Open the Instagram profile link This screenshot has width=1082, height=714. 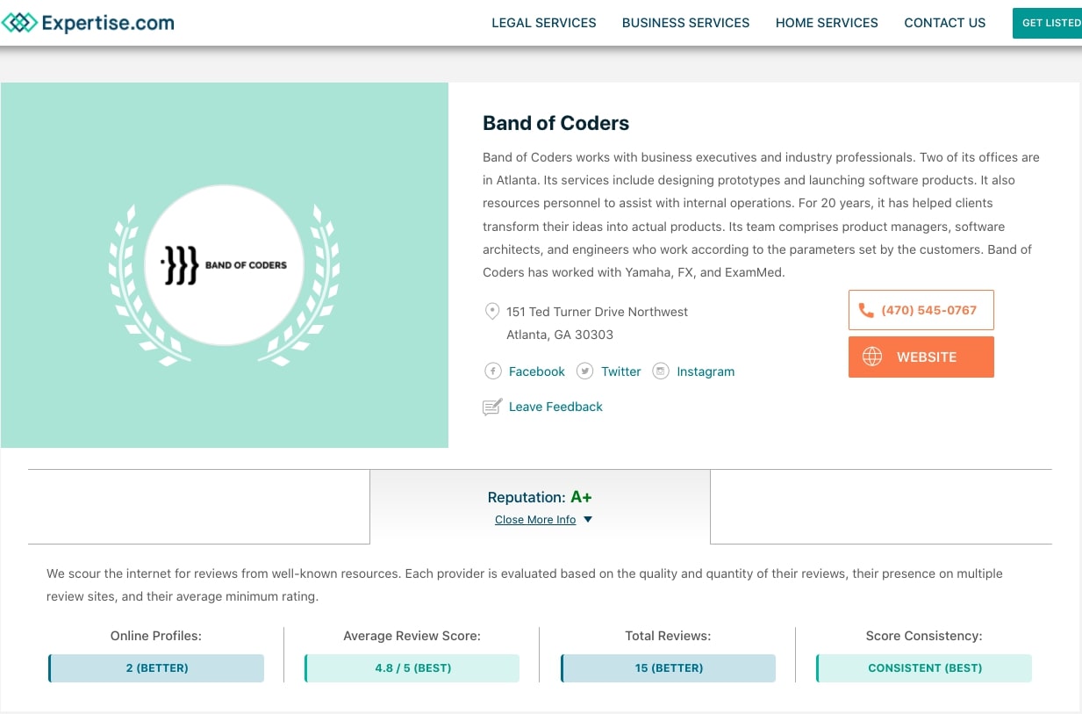click(706, 371)
